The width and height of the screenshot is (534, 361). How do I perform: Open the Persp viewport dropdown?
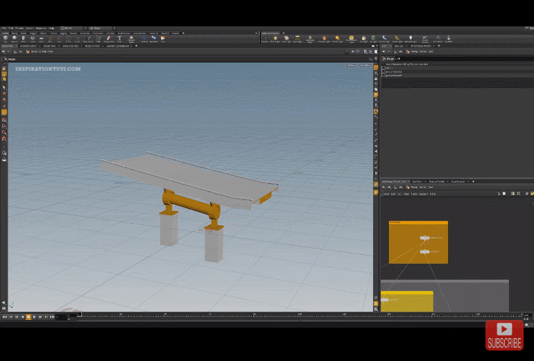[x=351, y=65]
